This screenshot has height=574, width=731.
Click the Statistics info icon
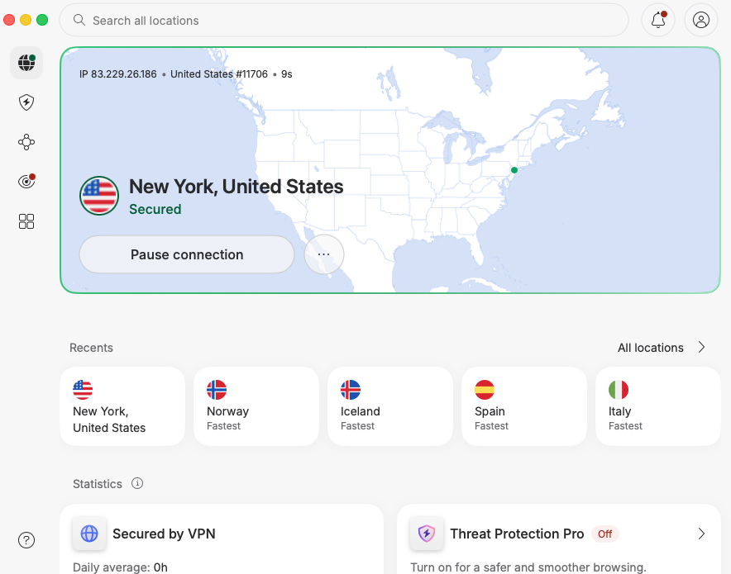click(137, 483)
